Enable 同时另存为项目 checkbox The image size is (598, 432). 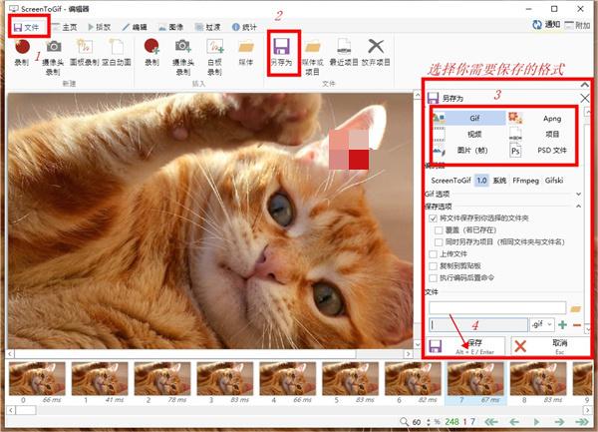[439, 242]
